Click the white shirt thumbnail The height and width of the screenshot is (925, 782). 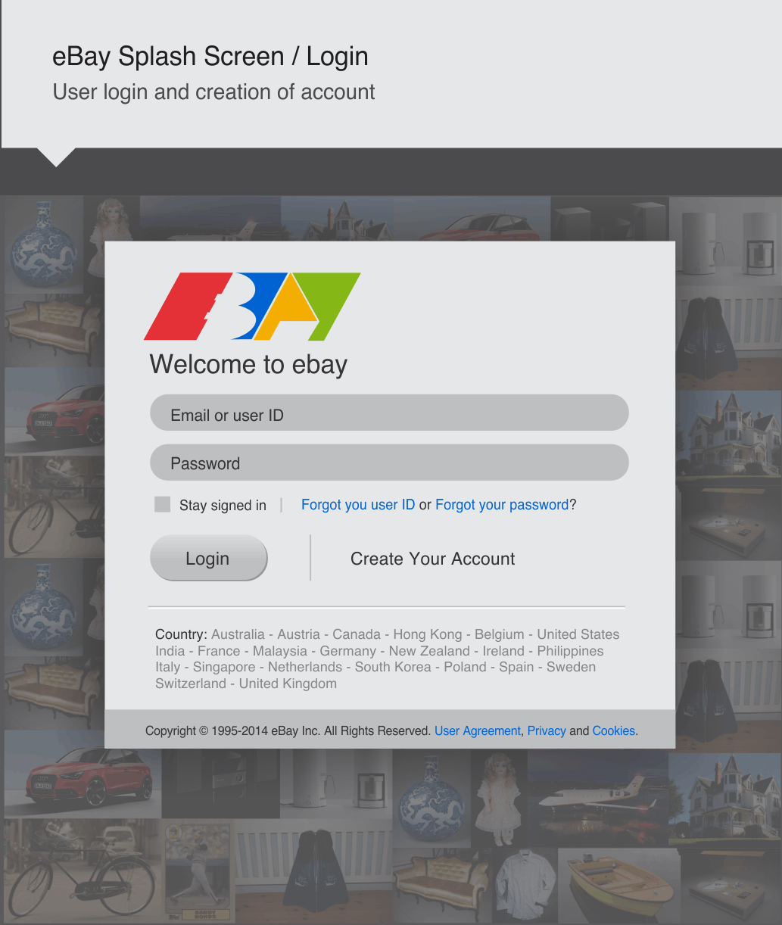pyautogui.click(x=525, y=884)
